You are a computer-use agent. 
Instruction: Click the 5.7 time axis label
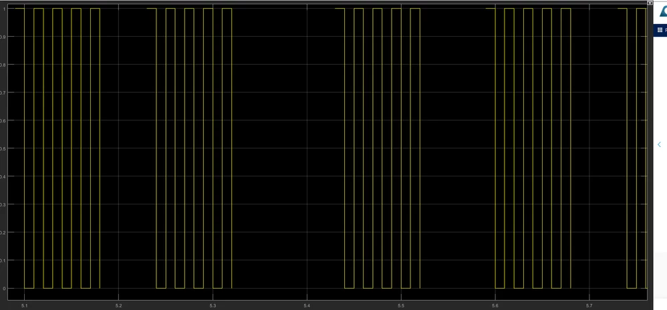589,306
